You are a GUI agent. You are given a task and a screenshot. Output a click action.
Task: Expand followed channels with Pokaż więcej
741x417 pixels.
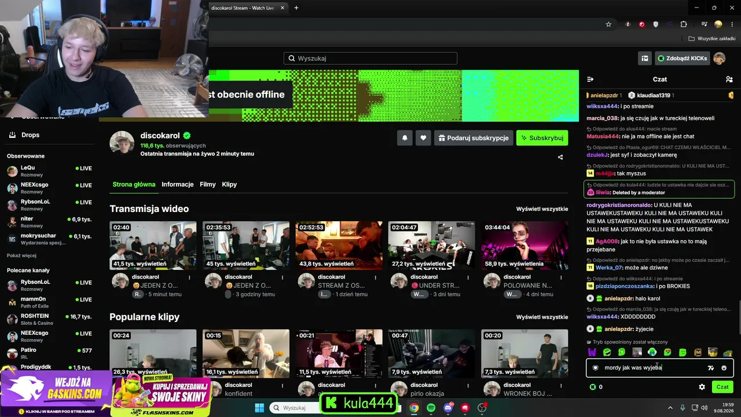(x=21, y=255)
